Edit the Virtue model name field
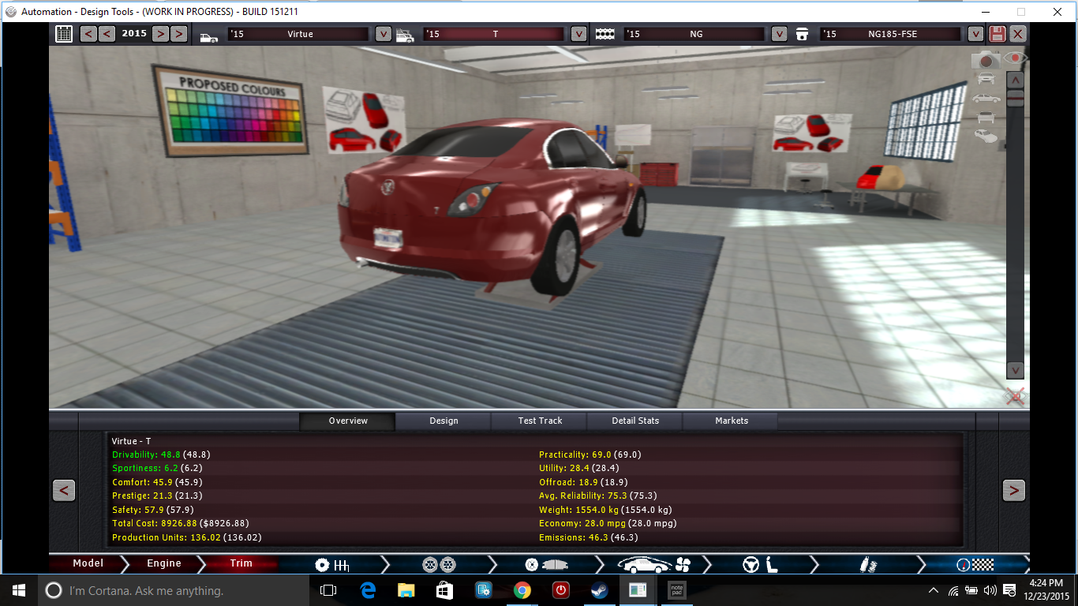 (298, 34)
